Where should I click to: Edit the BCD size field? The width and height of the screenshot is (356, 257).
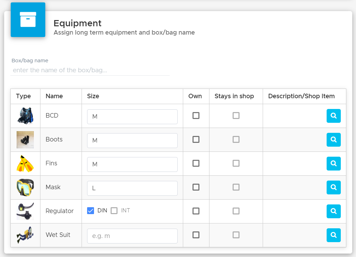[132, 117]
